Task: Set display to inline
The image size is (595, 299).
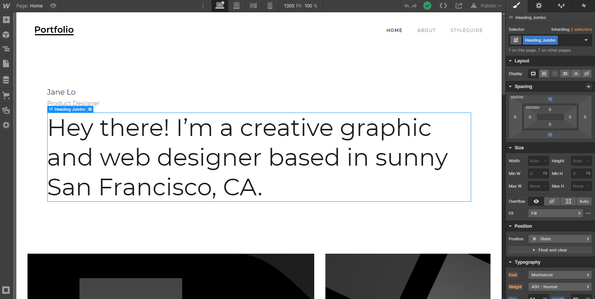Action: tap(576, 74)
